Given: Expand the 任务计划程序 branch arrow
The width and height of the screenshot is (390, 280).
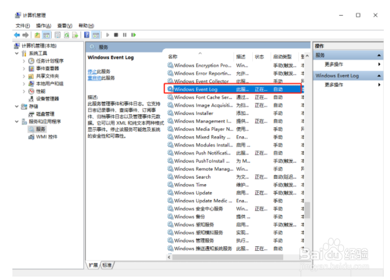Looking at the screenshot, I should 24,61.
